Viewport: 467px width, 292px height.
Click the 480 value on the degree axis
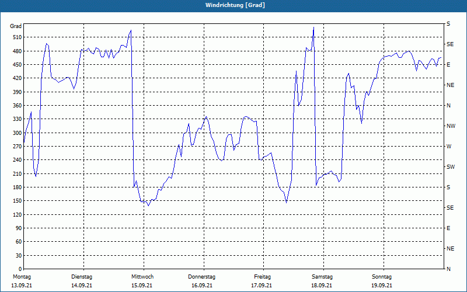point(18,51)
